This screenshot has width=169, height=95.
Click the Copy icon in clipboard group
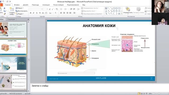pos(4,11)
